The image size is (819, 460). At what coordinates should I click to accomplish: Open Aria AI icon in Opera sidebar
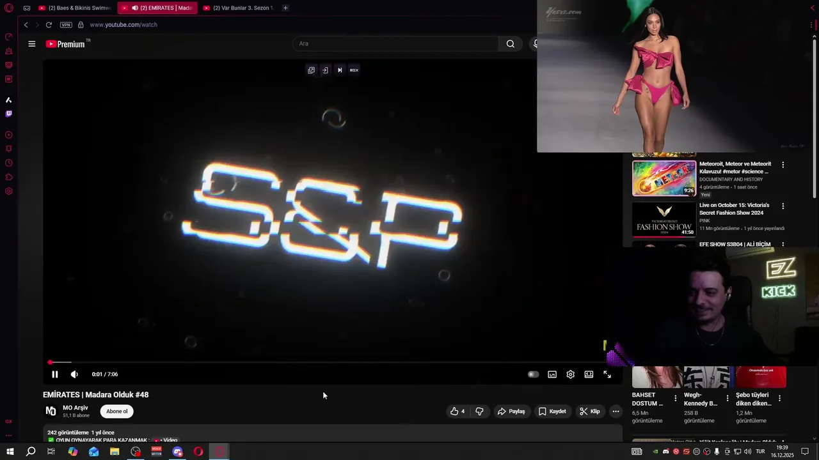(9, 100)
